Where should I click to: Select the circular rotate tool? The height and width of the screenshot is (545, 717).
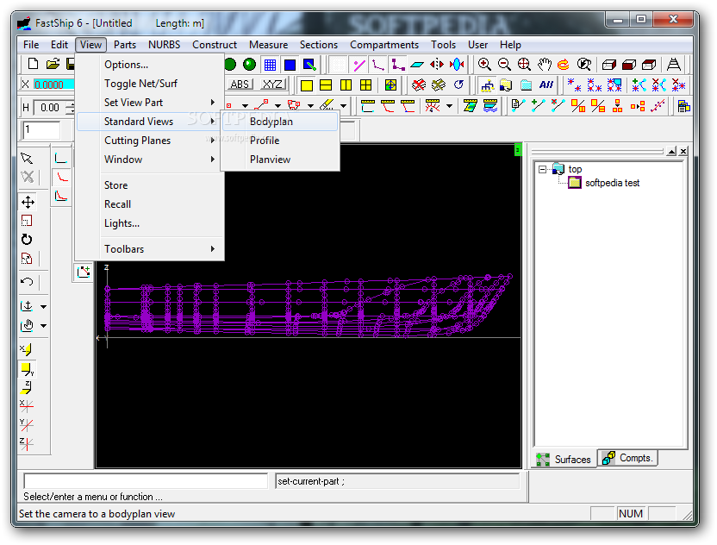click(27, 240)
